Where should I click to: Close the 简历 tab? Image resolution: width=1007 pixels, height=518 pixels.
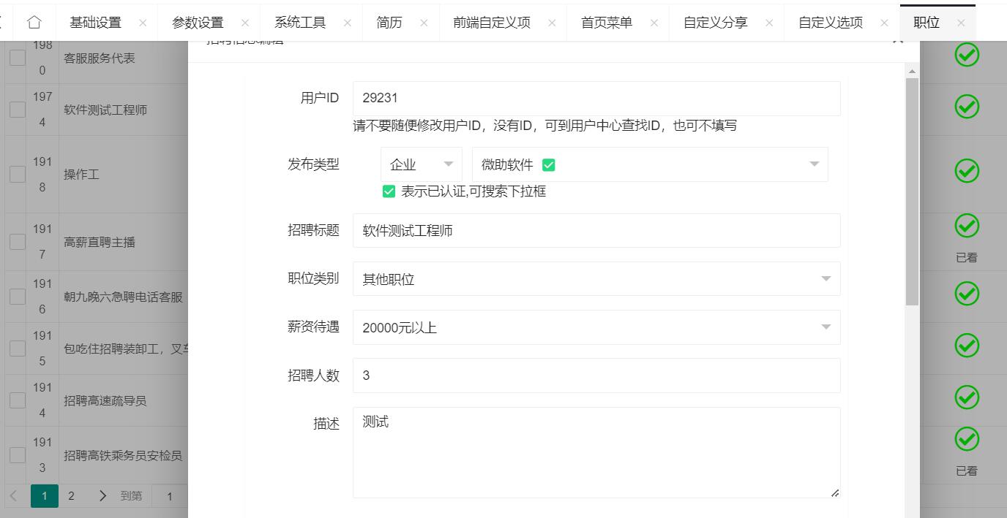pyautogui.click(x=424, y=23)
